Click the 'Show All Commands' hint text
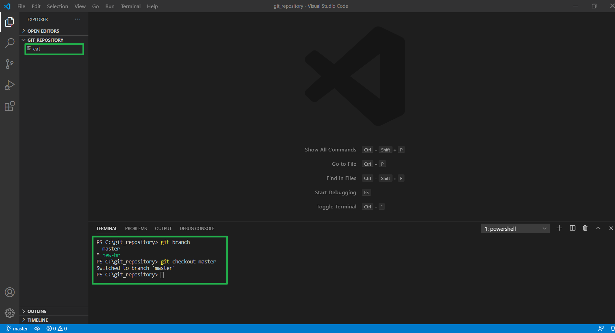 coord(330,150)
